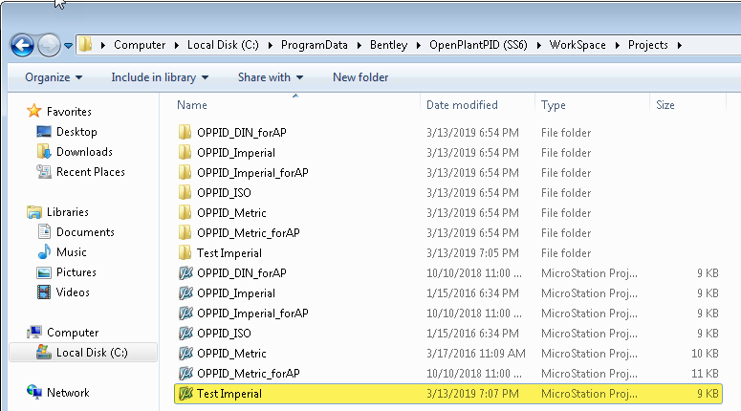Screen dimensions: 741x411
Task: Go back with the blue Back arrow
Action: pos(22,45)
